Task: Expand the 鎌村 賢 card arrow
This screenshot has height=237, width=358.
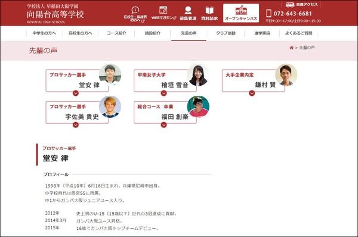Action: click(x=252, y=93)
